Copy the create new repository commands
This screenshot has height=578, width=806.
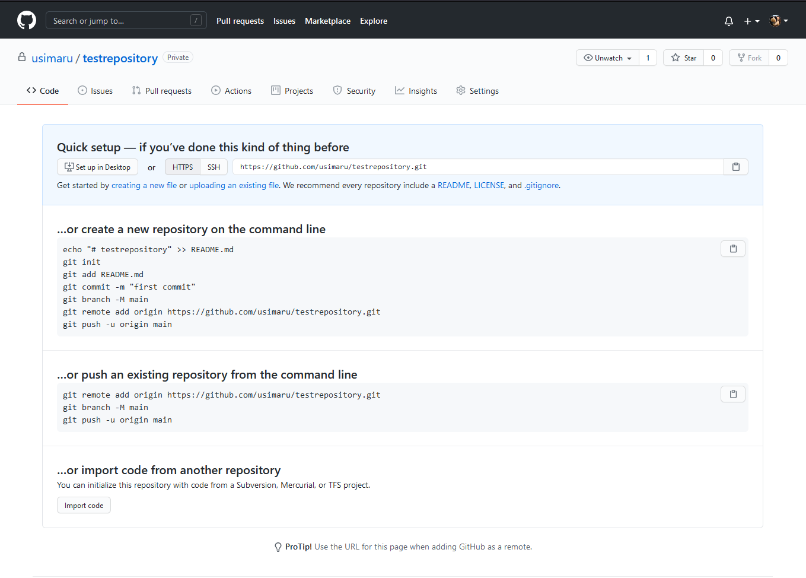pyautogui.click(x=733, y=249)
